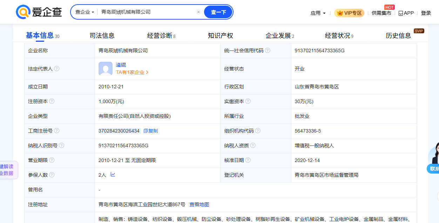Click help icon next to 实缴资本
This screenshot has width=439, height=223.
pos(248,101)
